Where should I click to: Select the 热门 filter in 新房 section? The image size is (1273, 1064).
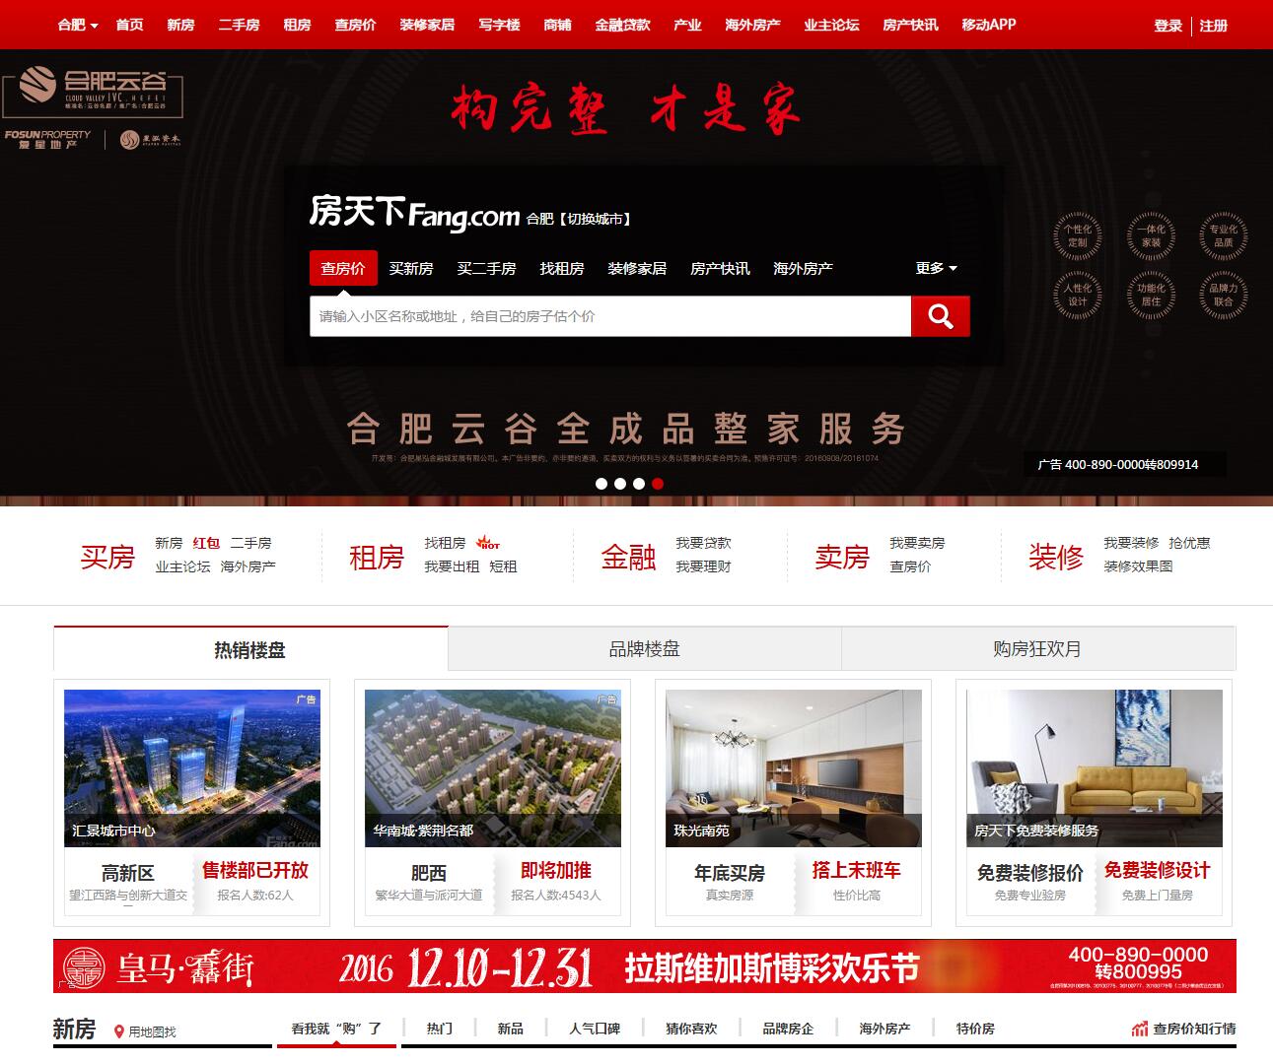pos(440,1029)
